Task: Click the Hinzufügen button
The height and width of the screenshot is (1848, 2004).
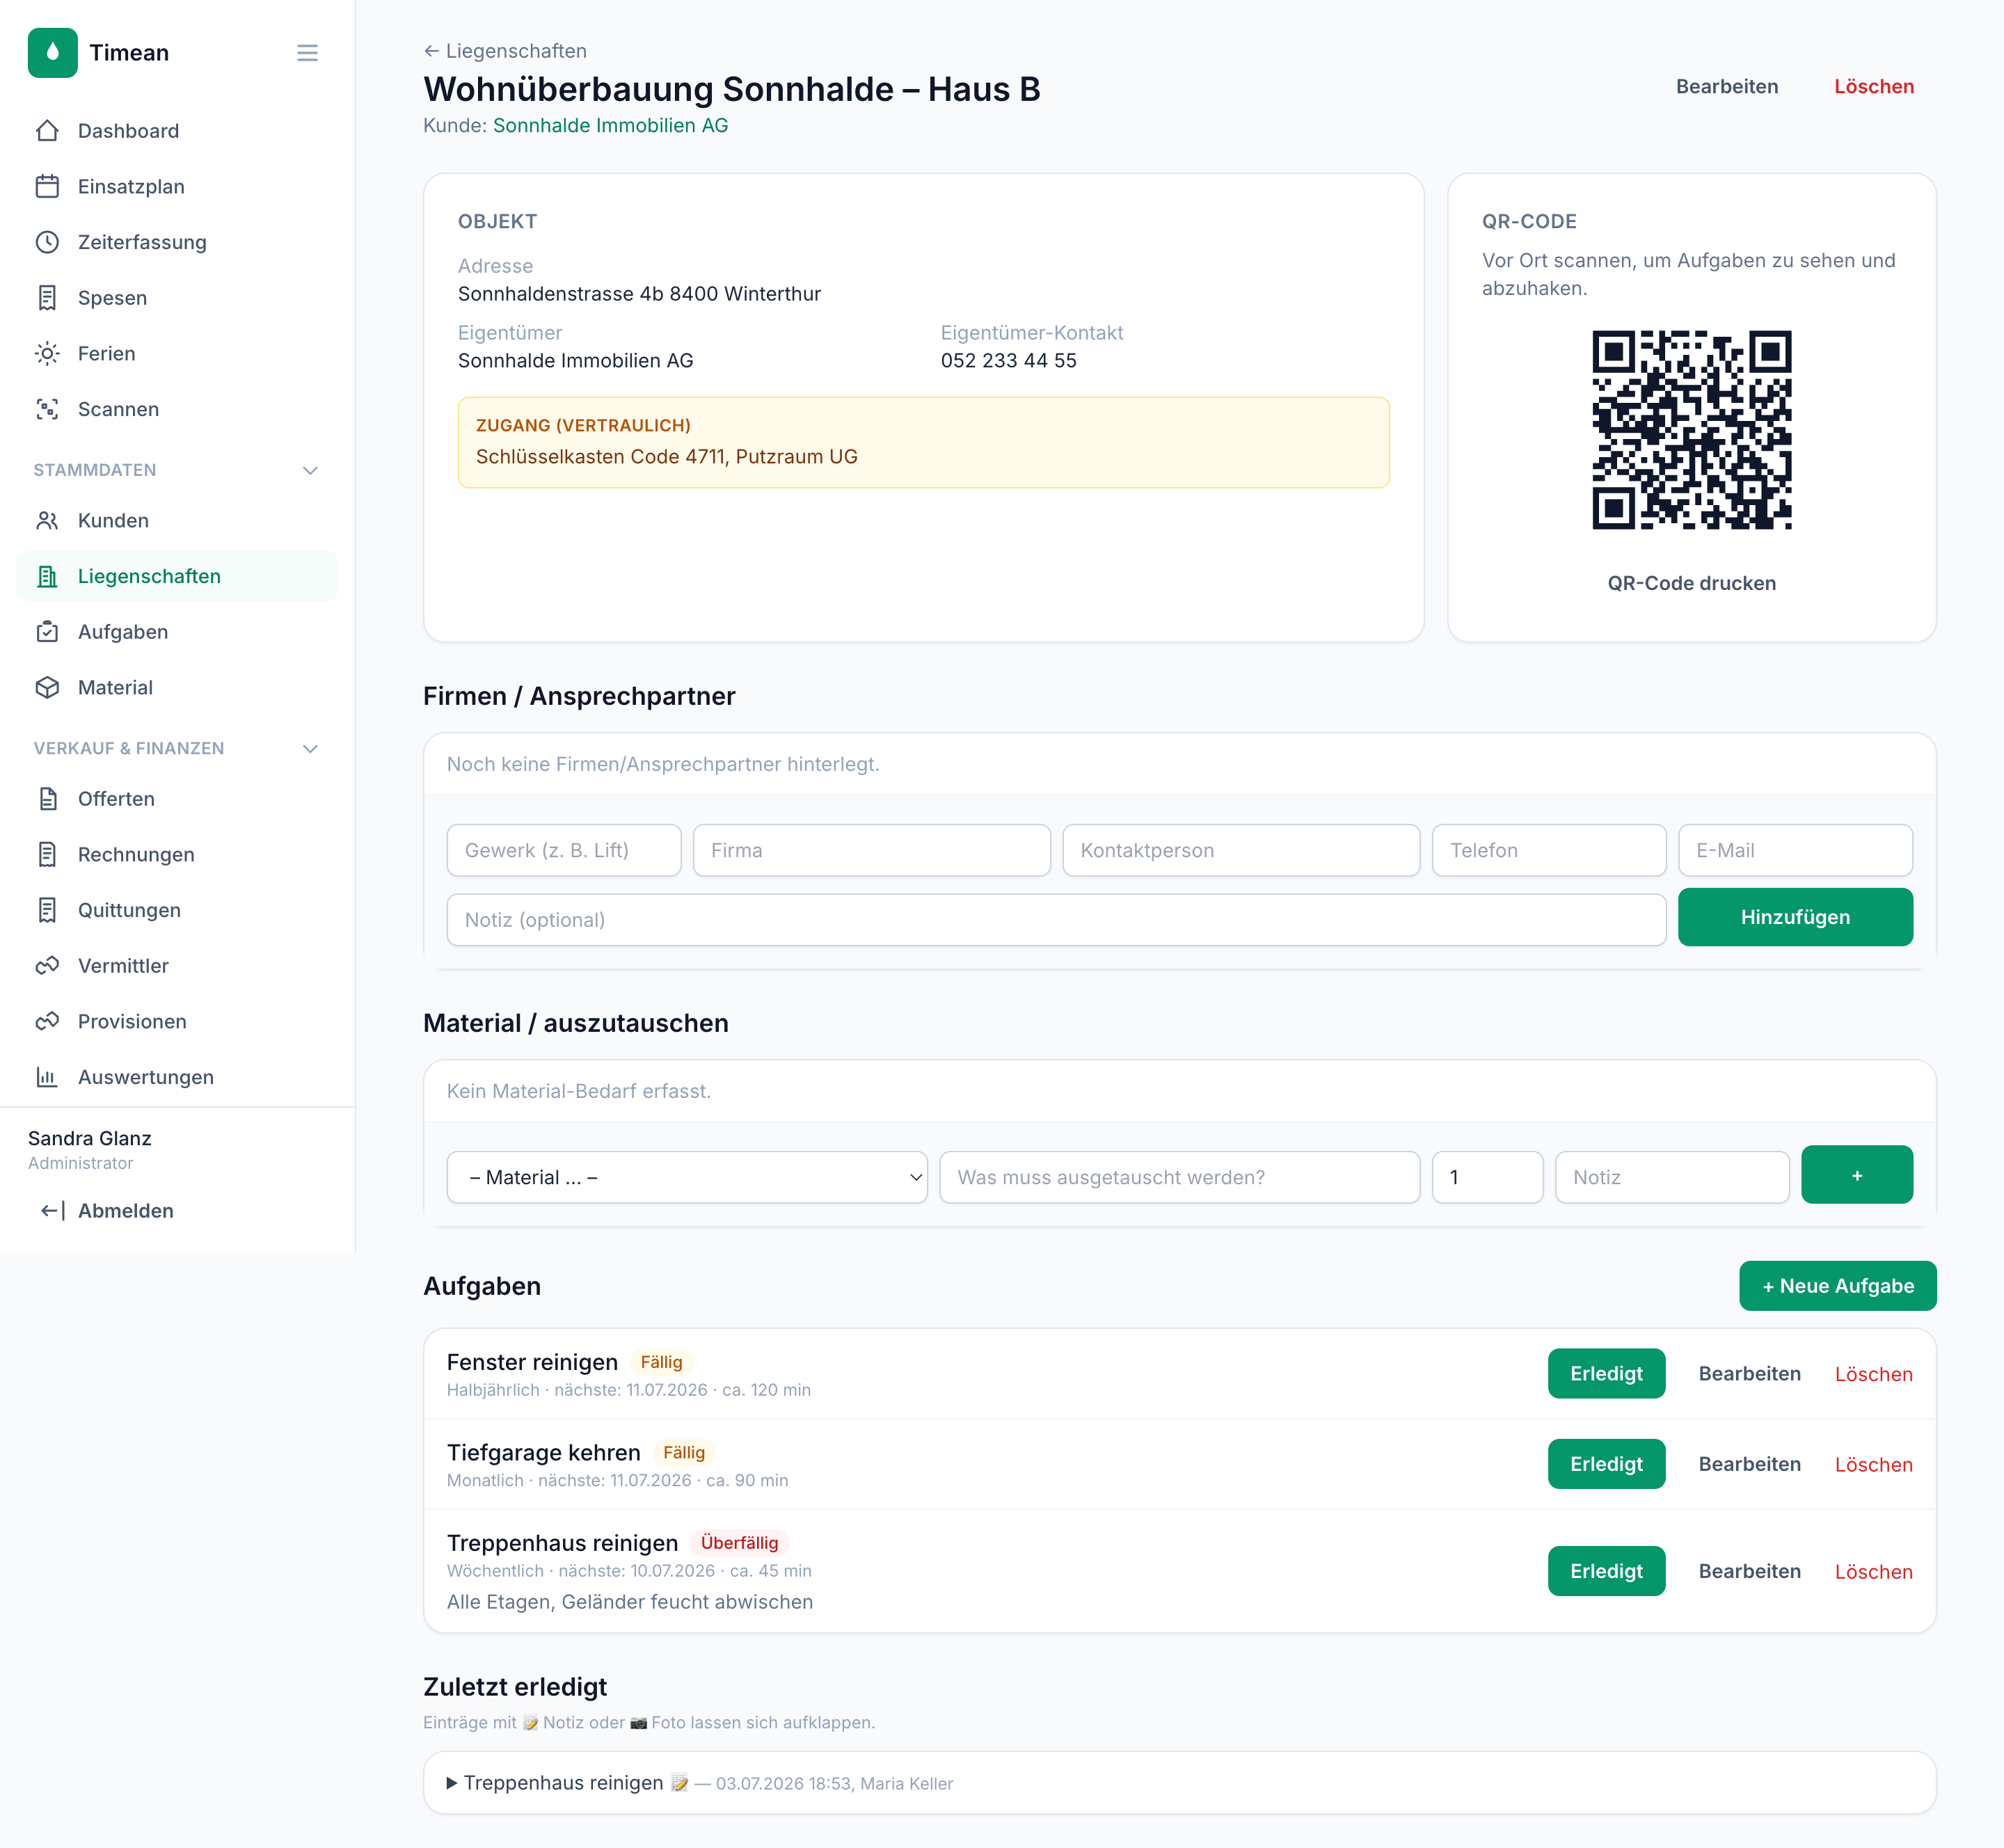Action: 1795,917
